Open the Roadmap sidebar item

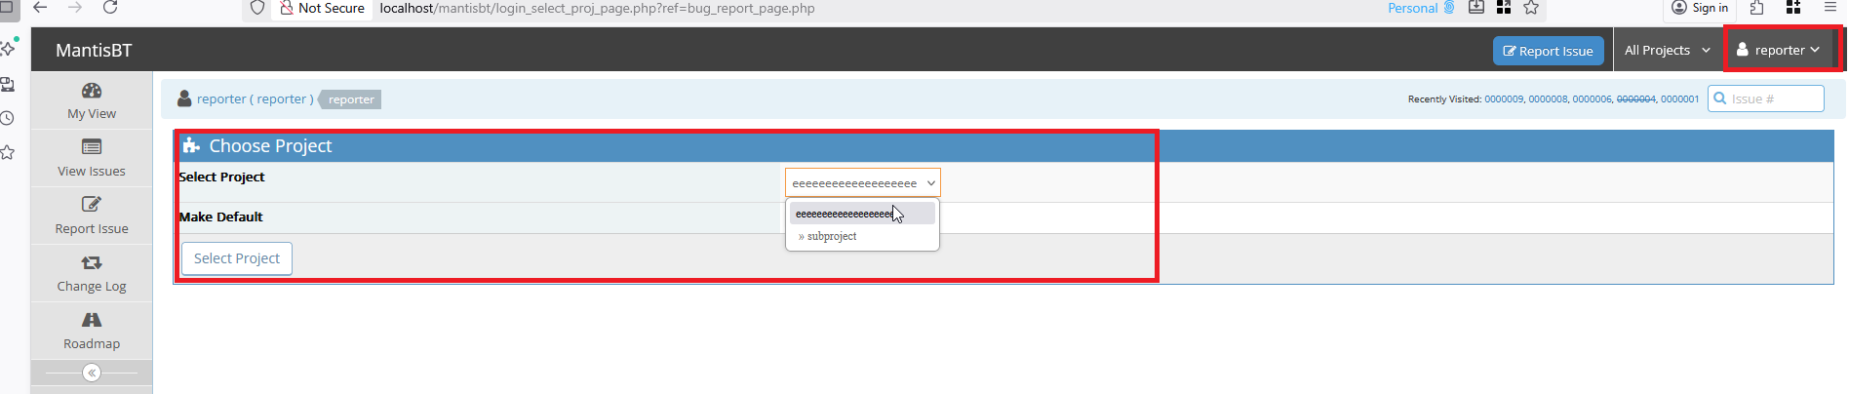click(92, 331)
